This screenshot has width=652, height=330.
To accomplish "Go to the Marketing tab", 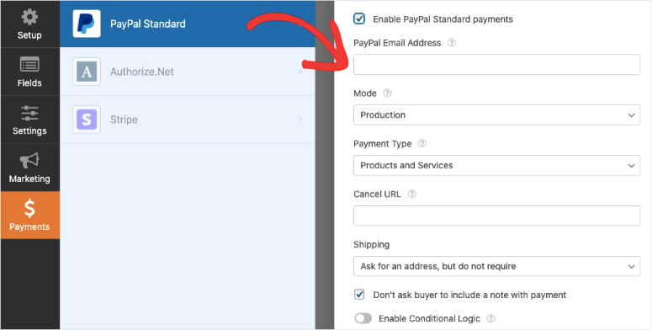I will pos(29,168).
